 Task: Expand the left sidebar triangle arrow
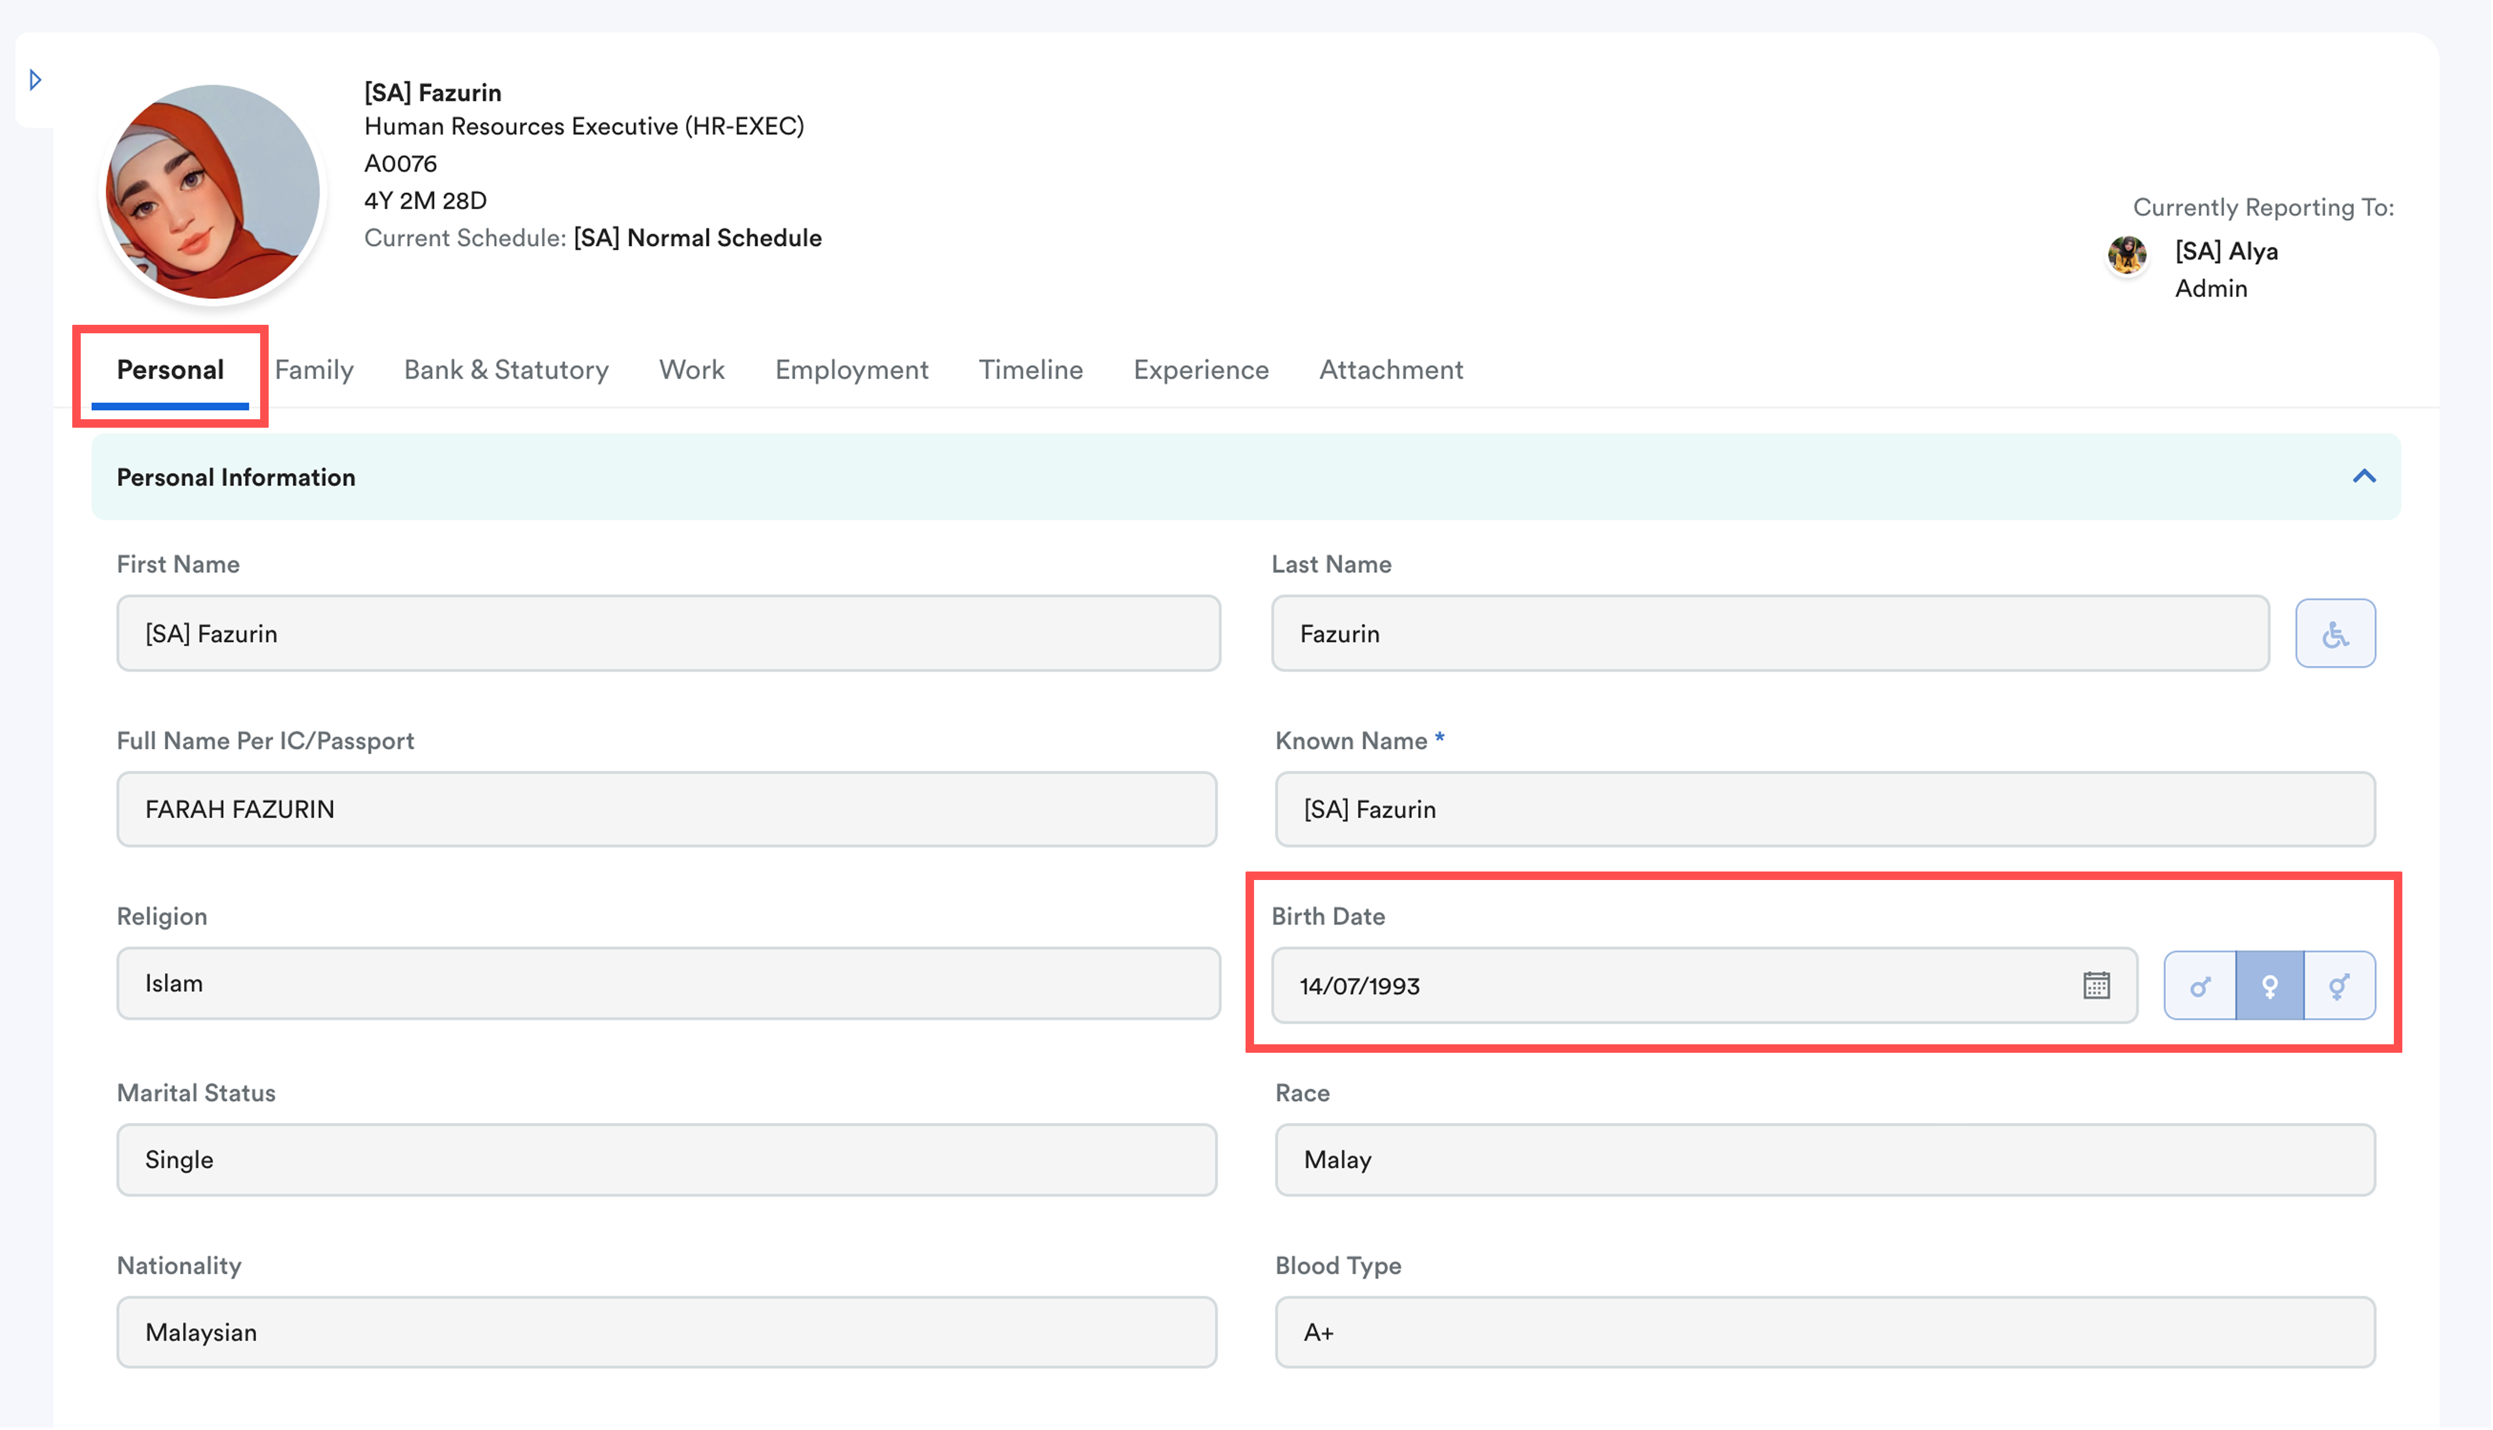click(x=35, y=80)
